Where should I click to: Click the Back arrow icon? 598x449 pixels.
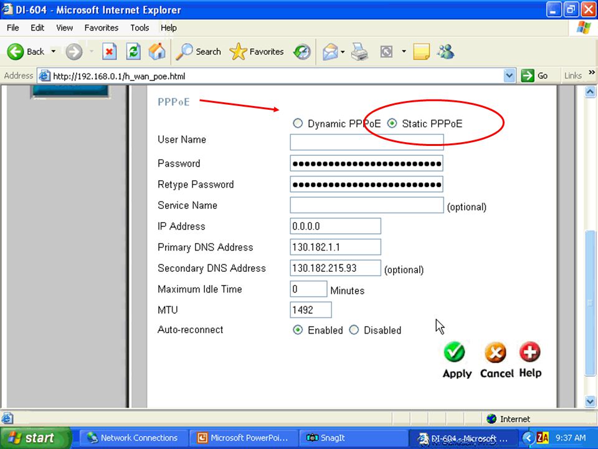[15, 52]
